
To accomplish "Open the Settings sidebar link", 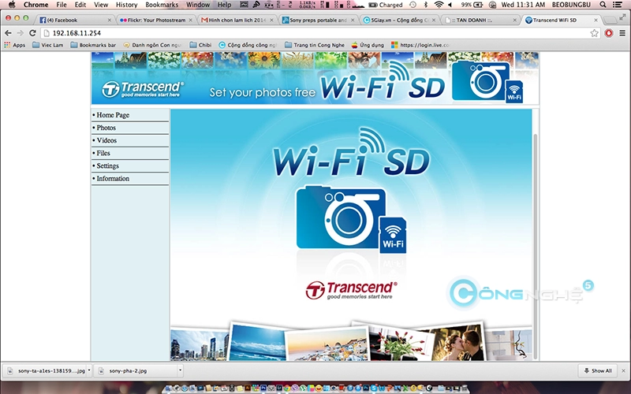I will (x=107, y=166).
